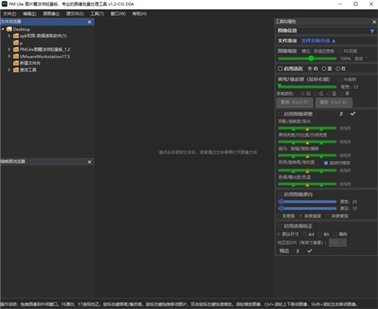The height and width of the screenshot is (309, 378).
Task: Click the correction DPI input field
Action: pos(338,243)
